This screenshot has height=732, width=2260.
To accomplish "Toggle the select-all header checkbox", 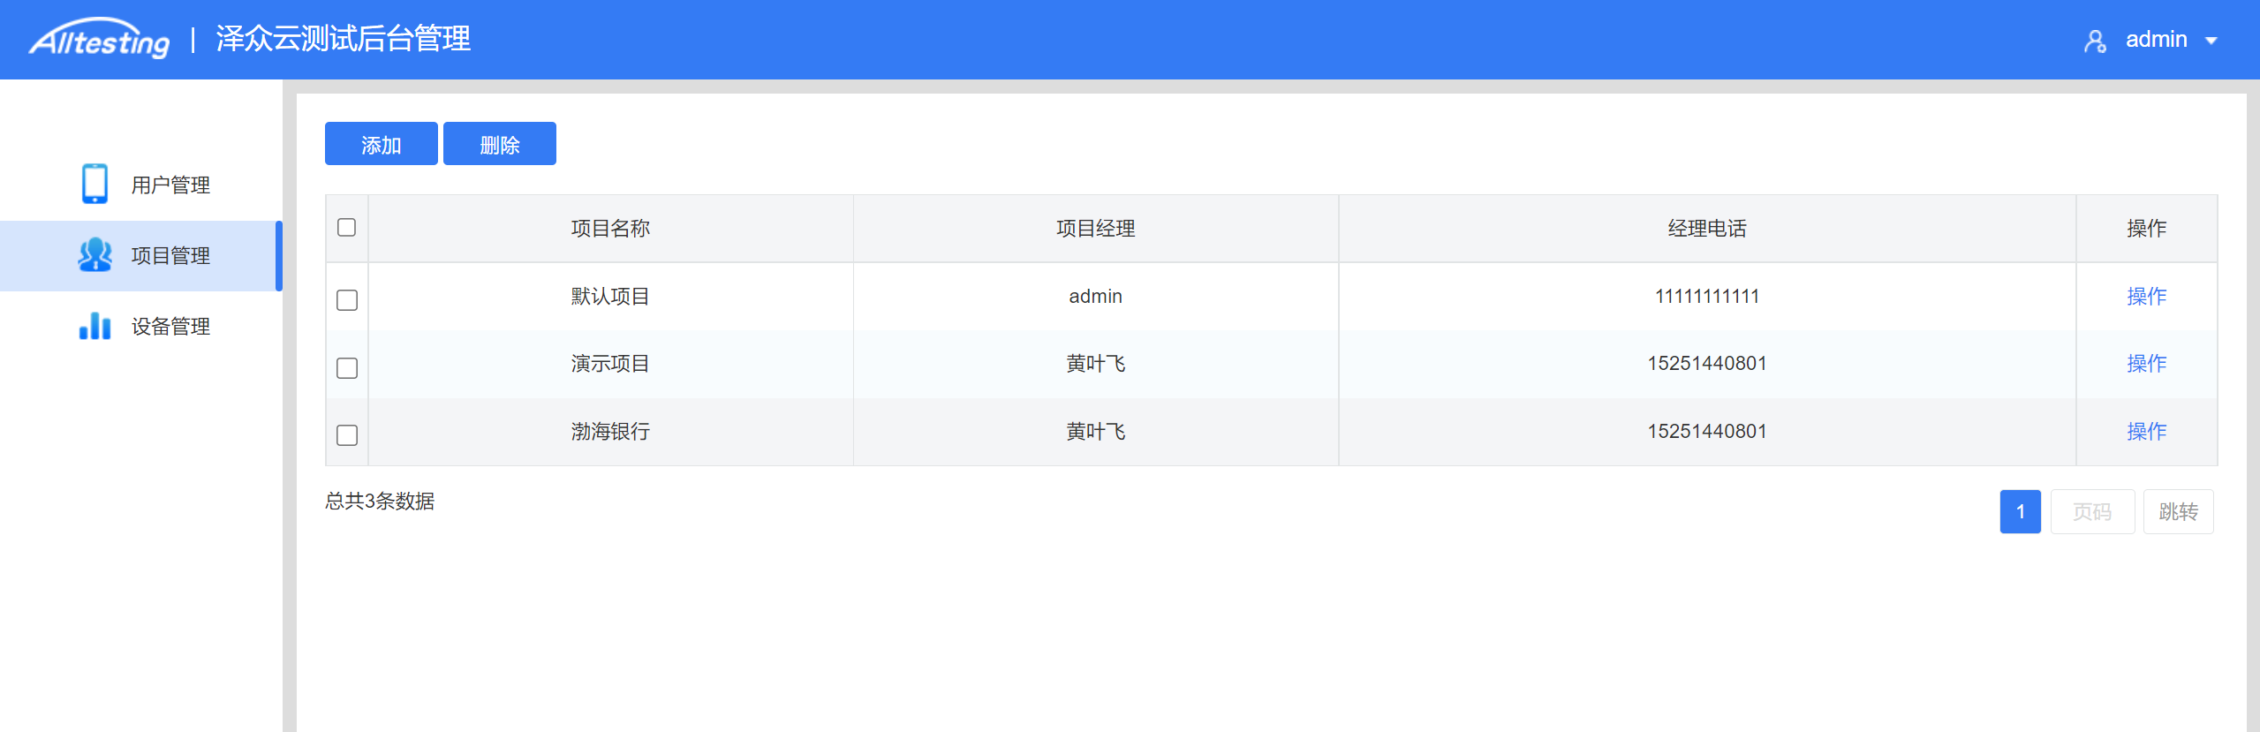I will 347,228.
